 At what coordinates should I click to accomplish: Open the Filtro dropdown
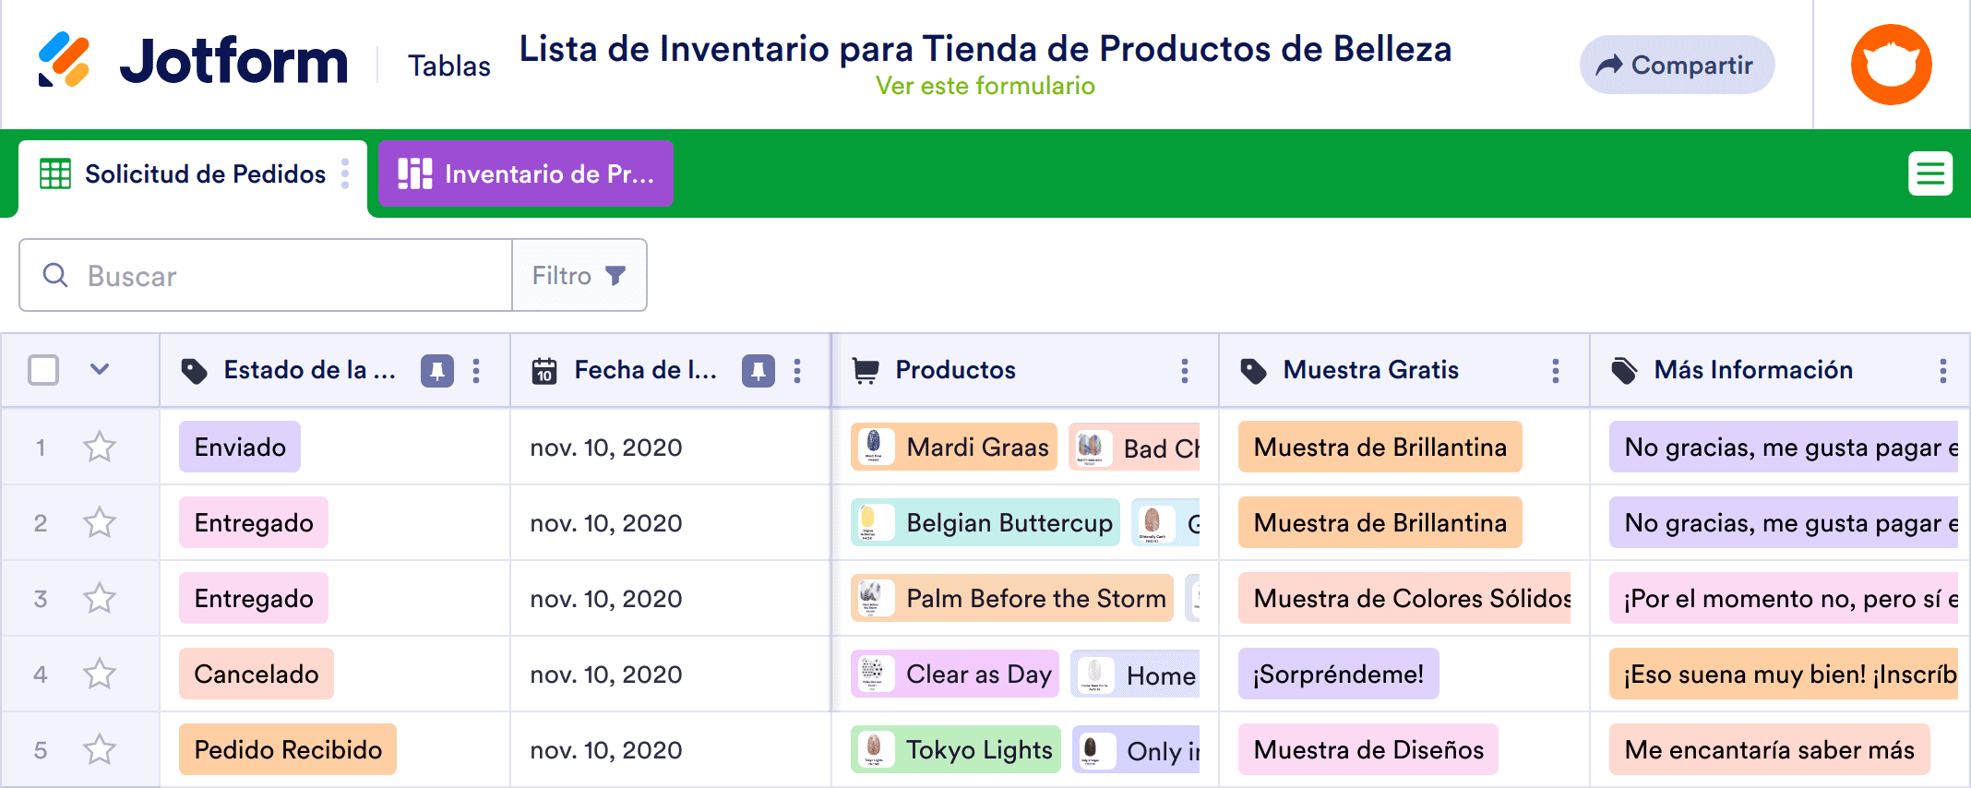click(579, 276)
